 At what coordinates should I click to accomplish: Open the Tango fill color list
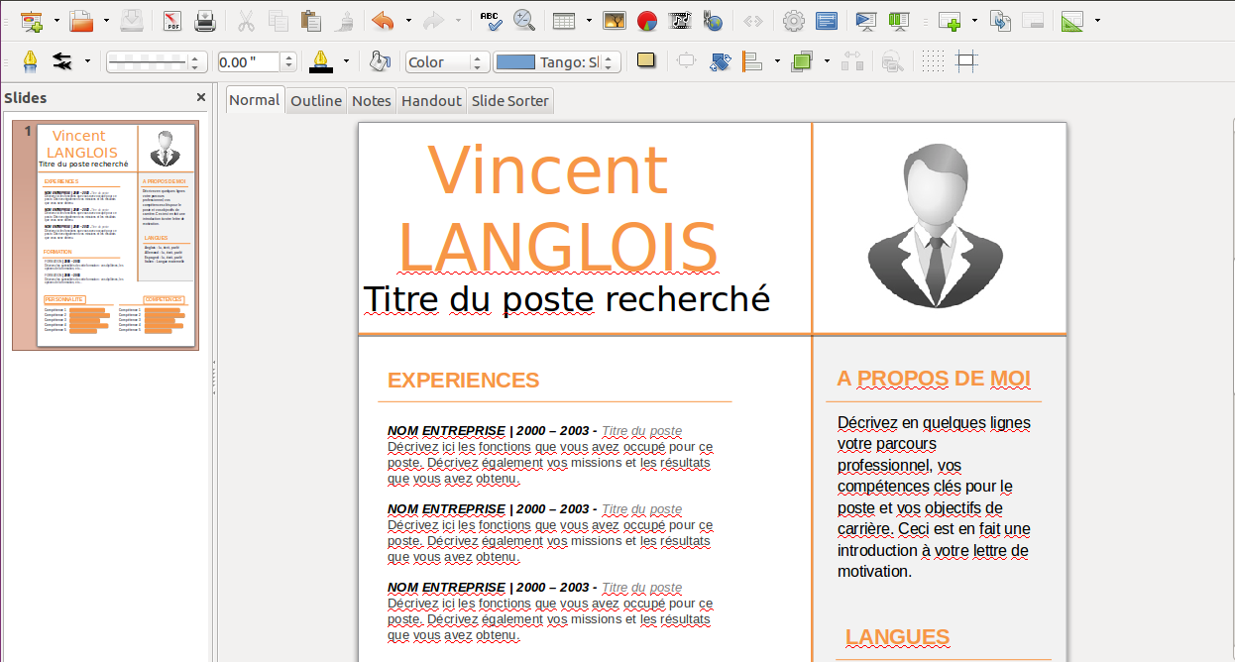coord(557,61)
